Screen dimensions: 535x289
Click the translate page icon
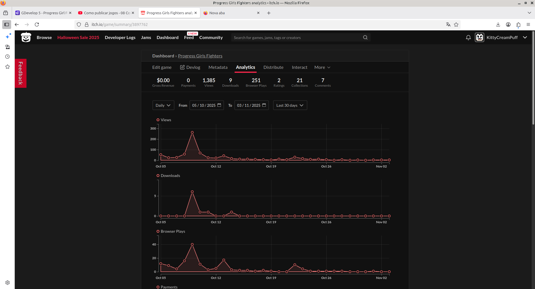coord(448,25)
